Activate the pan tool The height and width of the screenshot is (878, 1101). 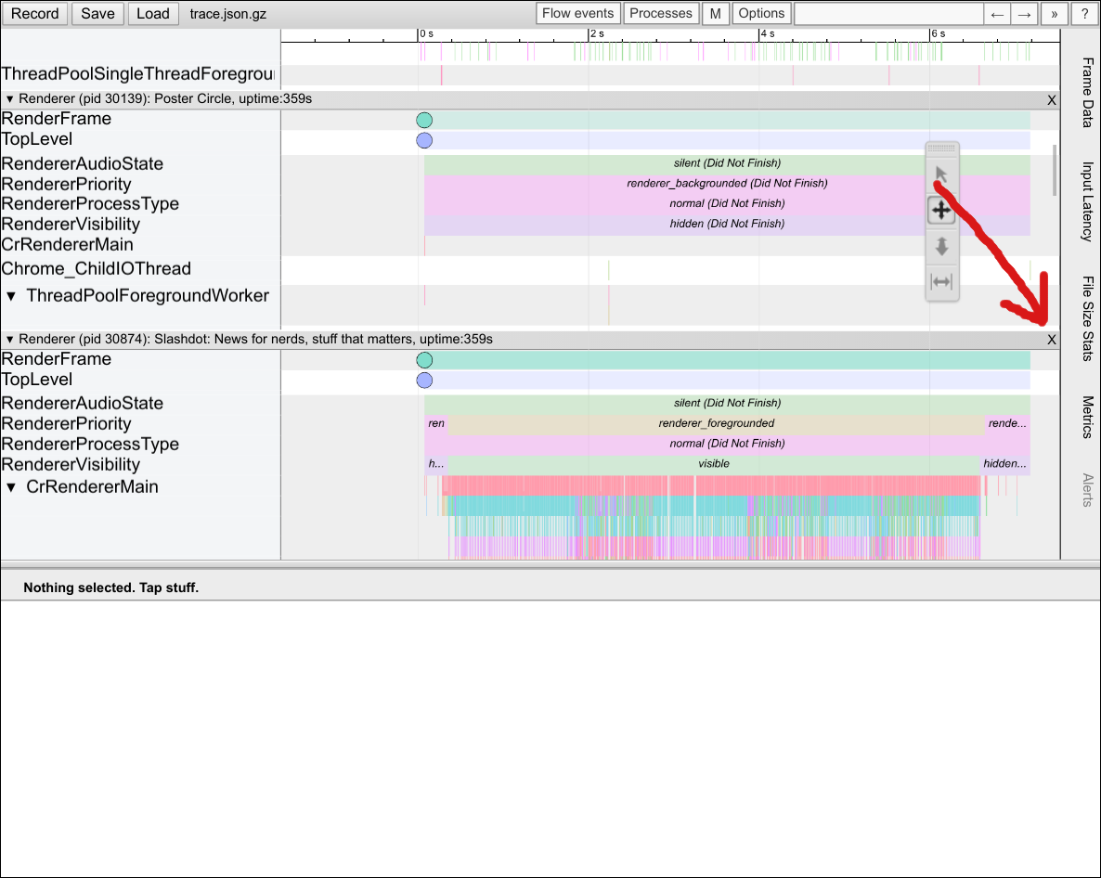[x=941, y=210]
